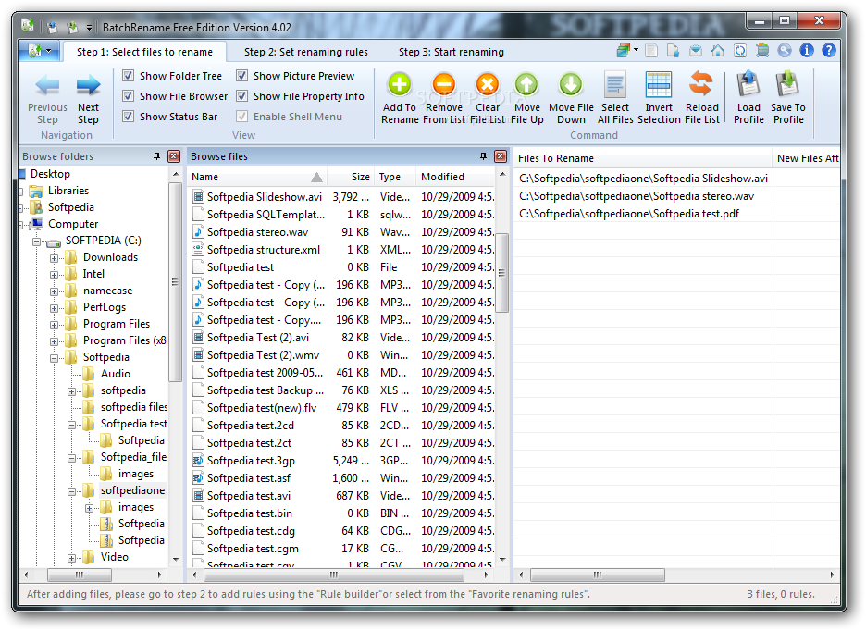Click the Files To Rename column header
The image size is (866, 631).
pyautogui.click(x=643, y=158)
